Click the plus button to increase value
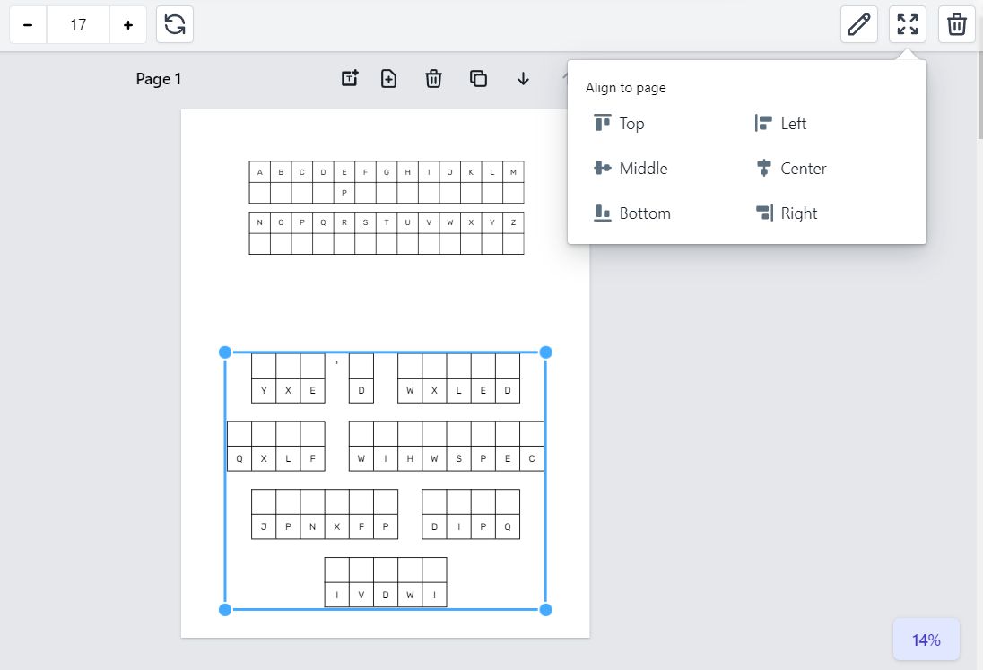This screenshot has height=670, width=983. [128, 25]
